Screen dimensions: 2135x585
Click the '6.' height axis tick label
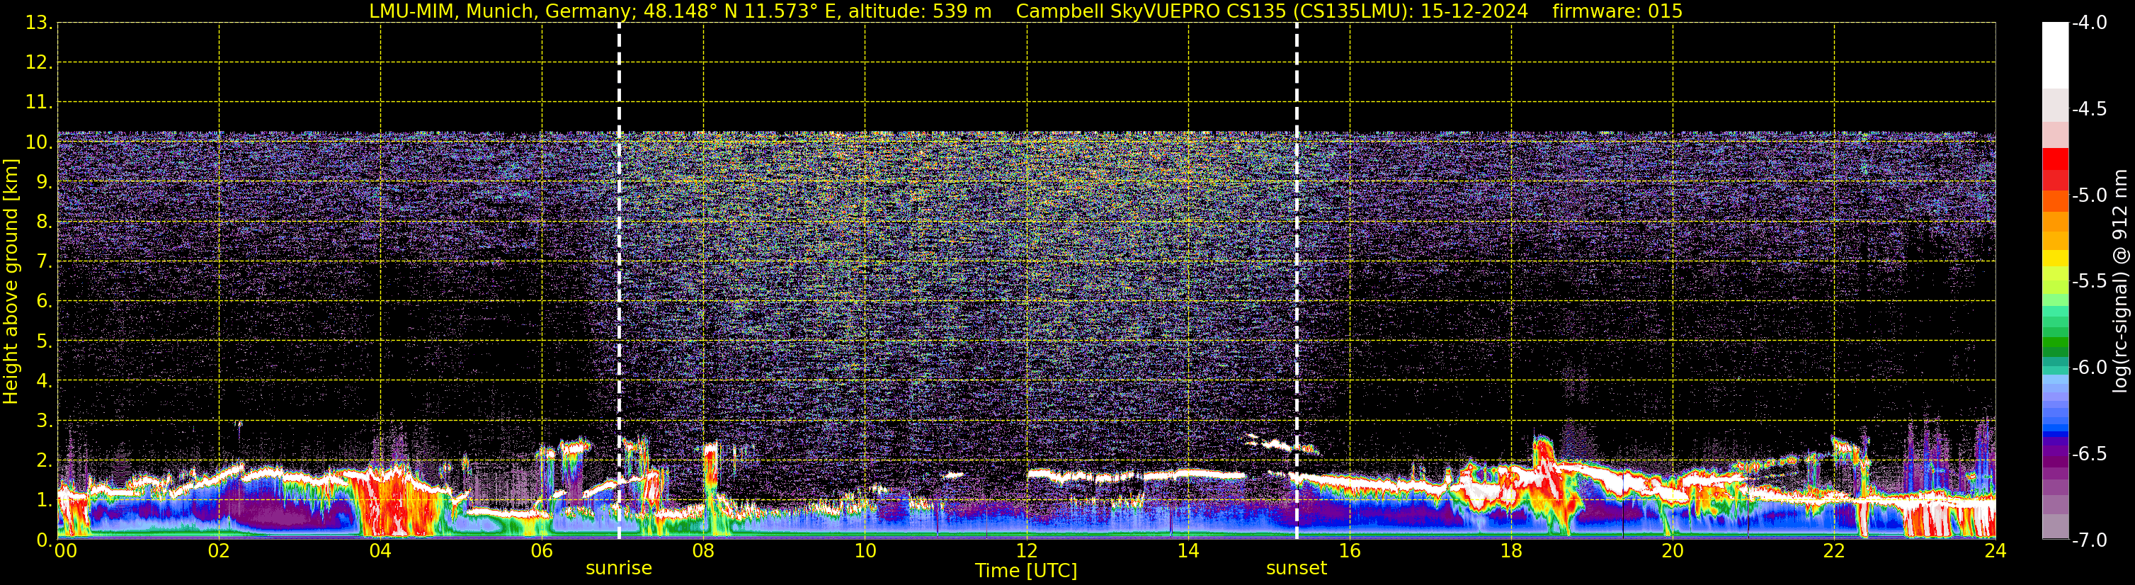43,302
